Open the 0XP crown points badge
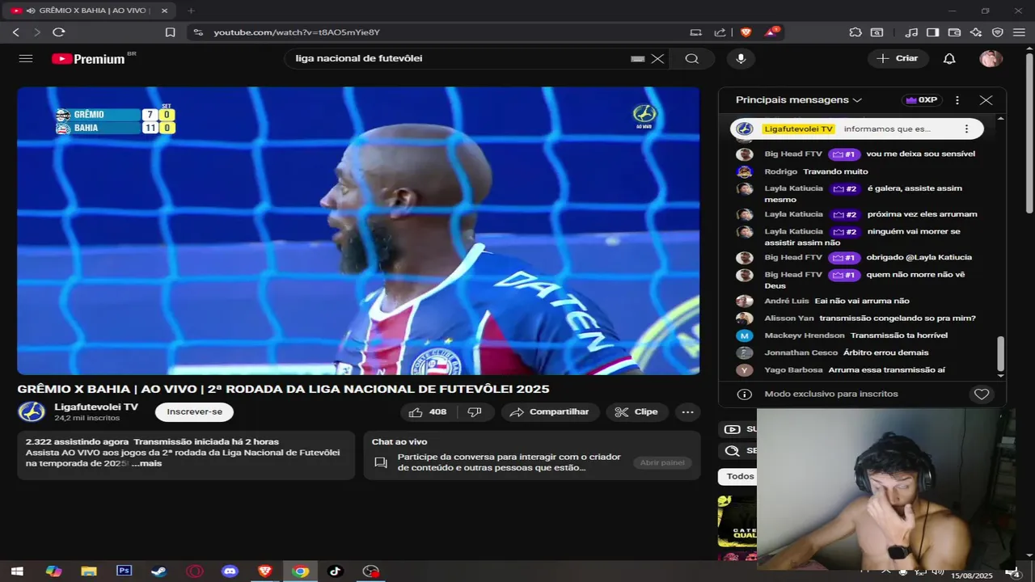 922,100
